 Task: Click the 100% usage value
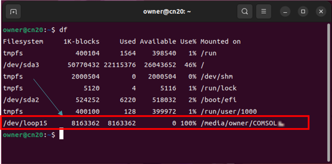(x=189, y=123)
